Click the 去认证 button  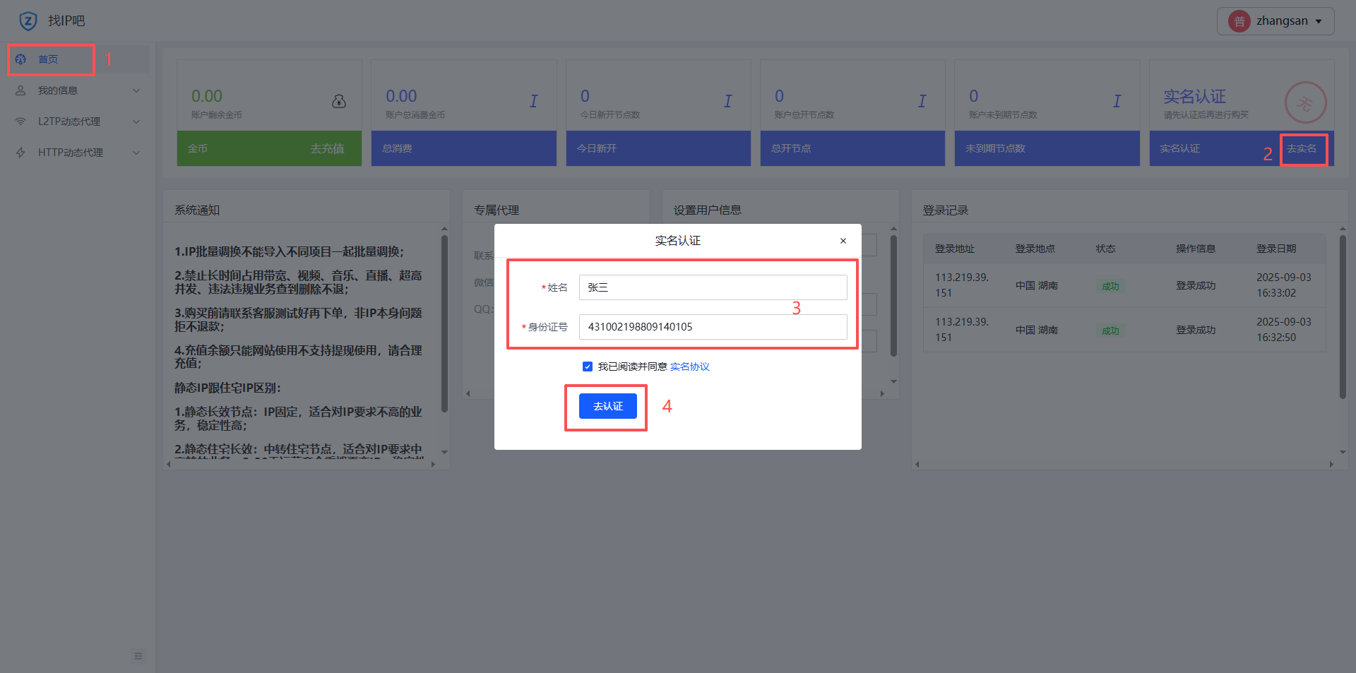tap(608, 406)
